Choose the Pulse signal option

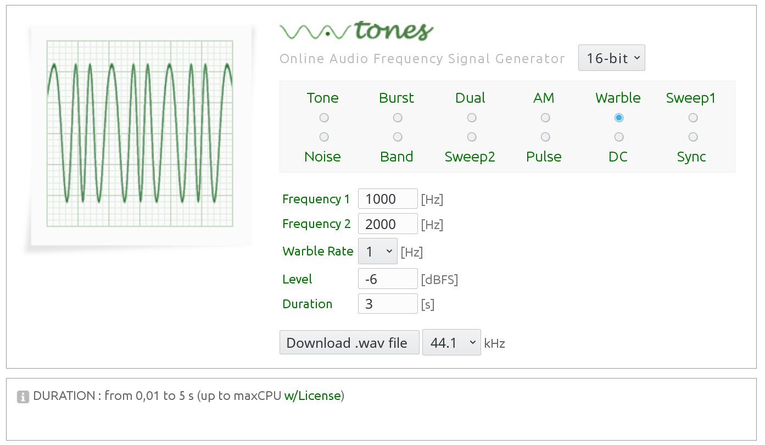click(545, 137)
